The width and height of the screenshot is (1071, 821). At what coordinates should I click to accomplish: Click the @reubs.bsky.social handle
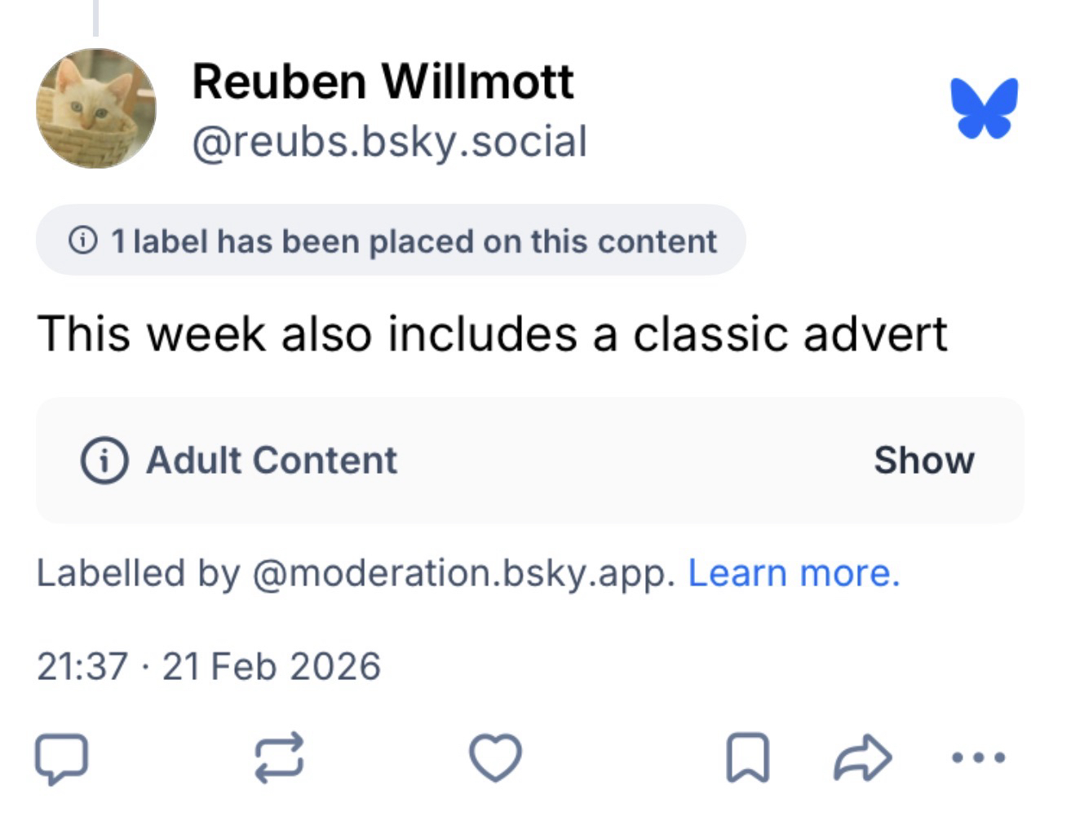pos(389,141)
